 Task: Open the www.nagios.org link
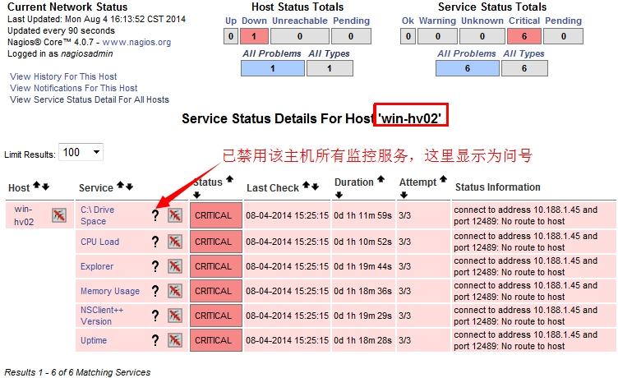136,42
